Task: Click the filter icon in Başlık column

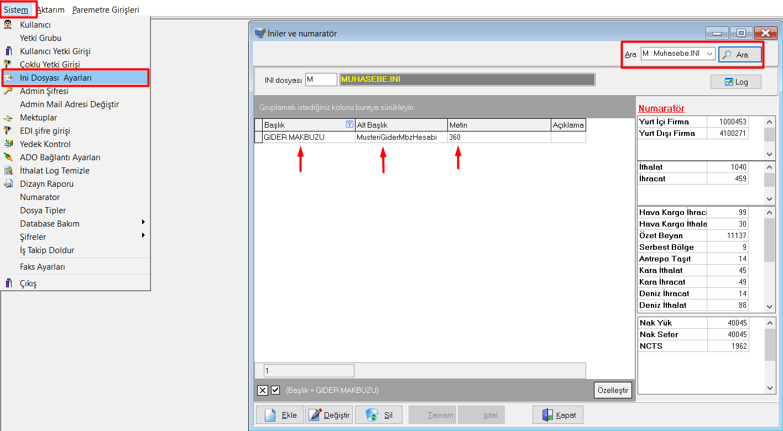Action: pos(349,124)
